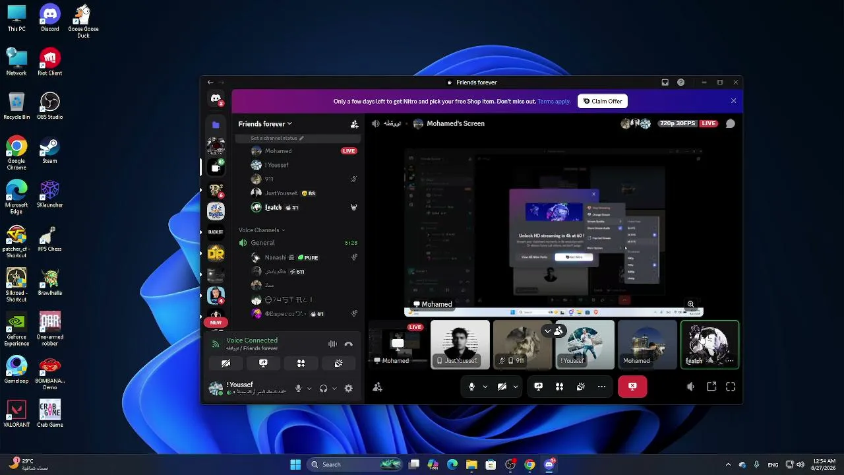Share screen from the stream control bar
844x475 pixels.
[x=538, y=387]
